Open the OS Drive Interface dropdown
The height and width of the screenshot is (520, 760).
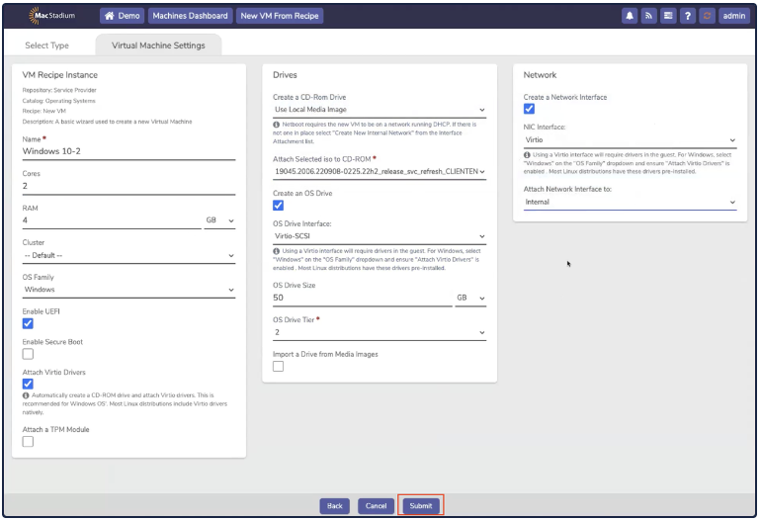pos(380,237)
